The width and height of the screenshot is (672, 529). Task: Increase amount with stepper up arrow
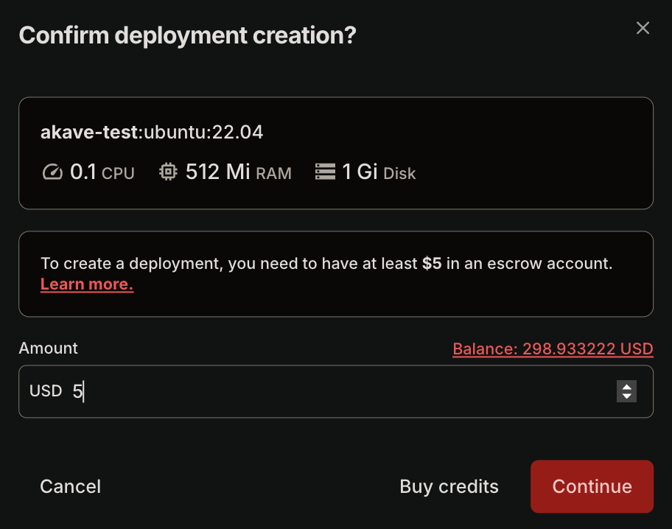(626, 387)
